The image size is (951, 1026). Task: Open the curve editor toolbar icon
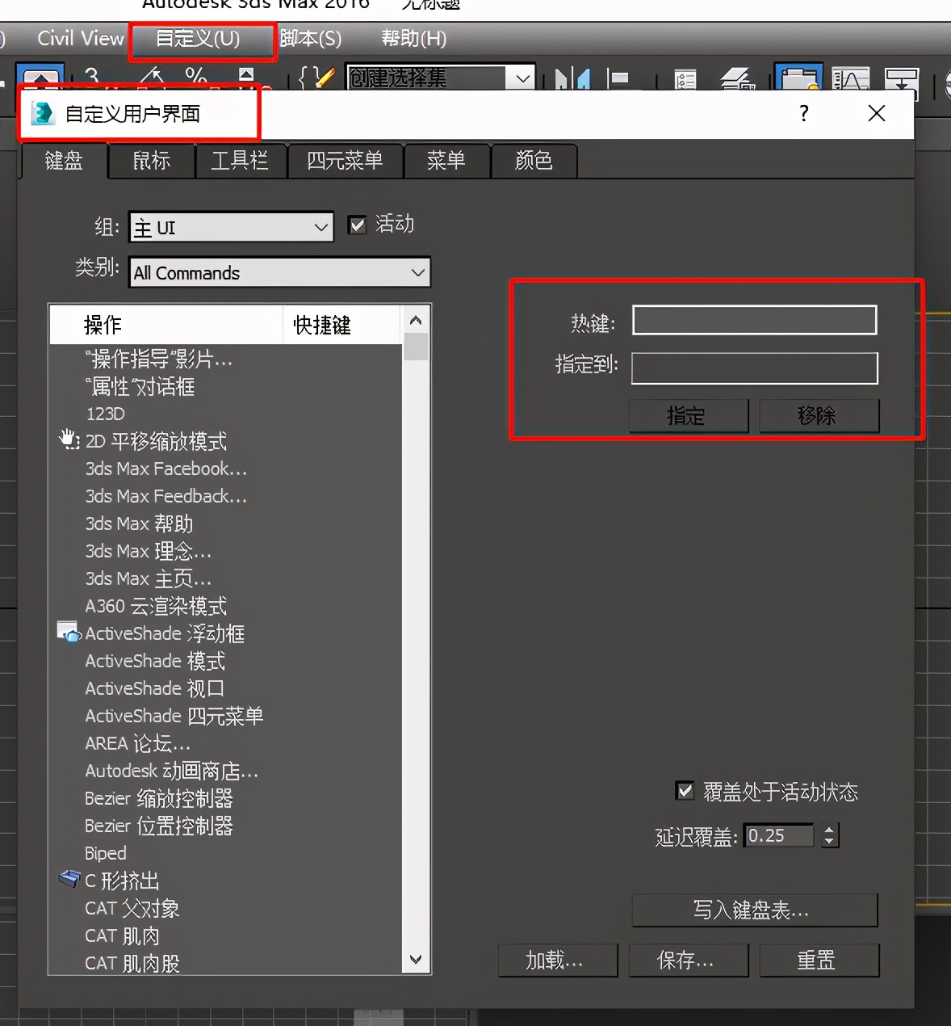click(850, 79)
